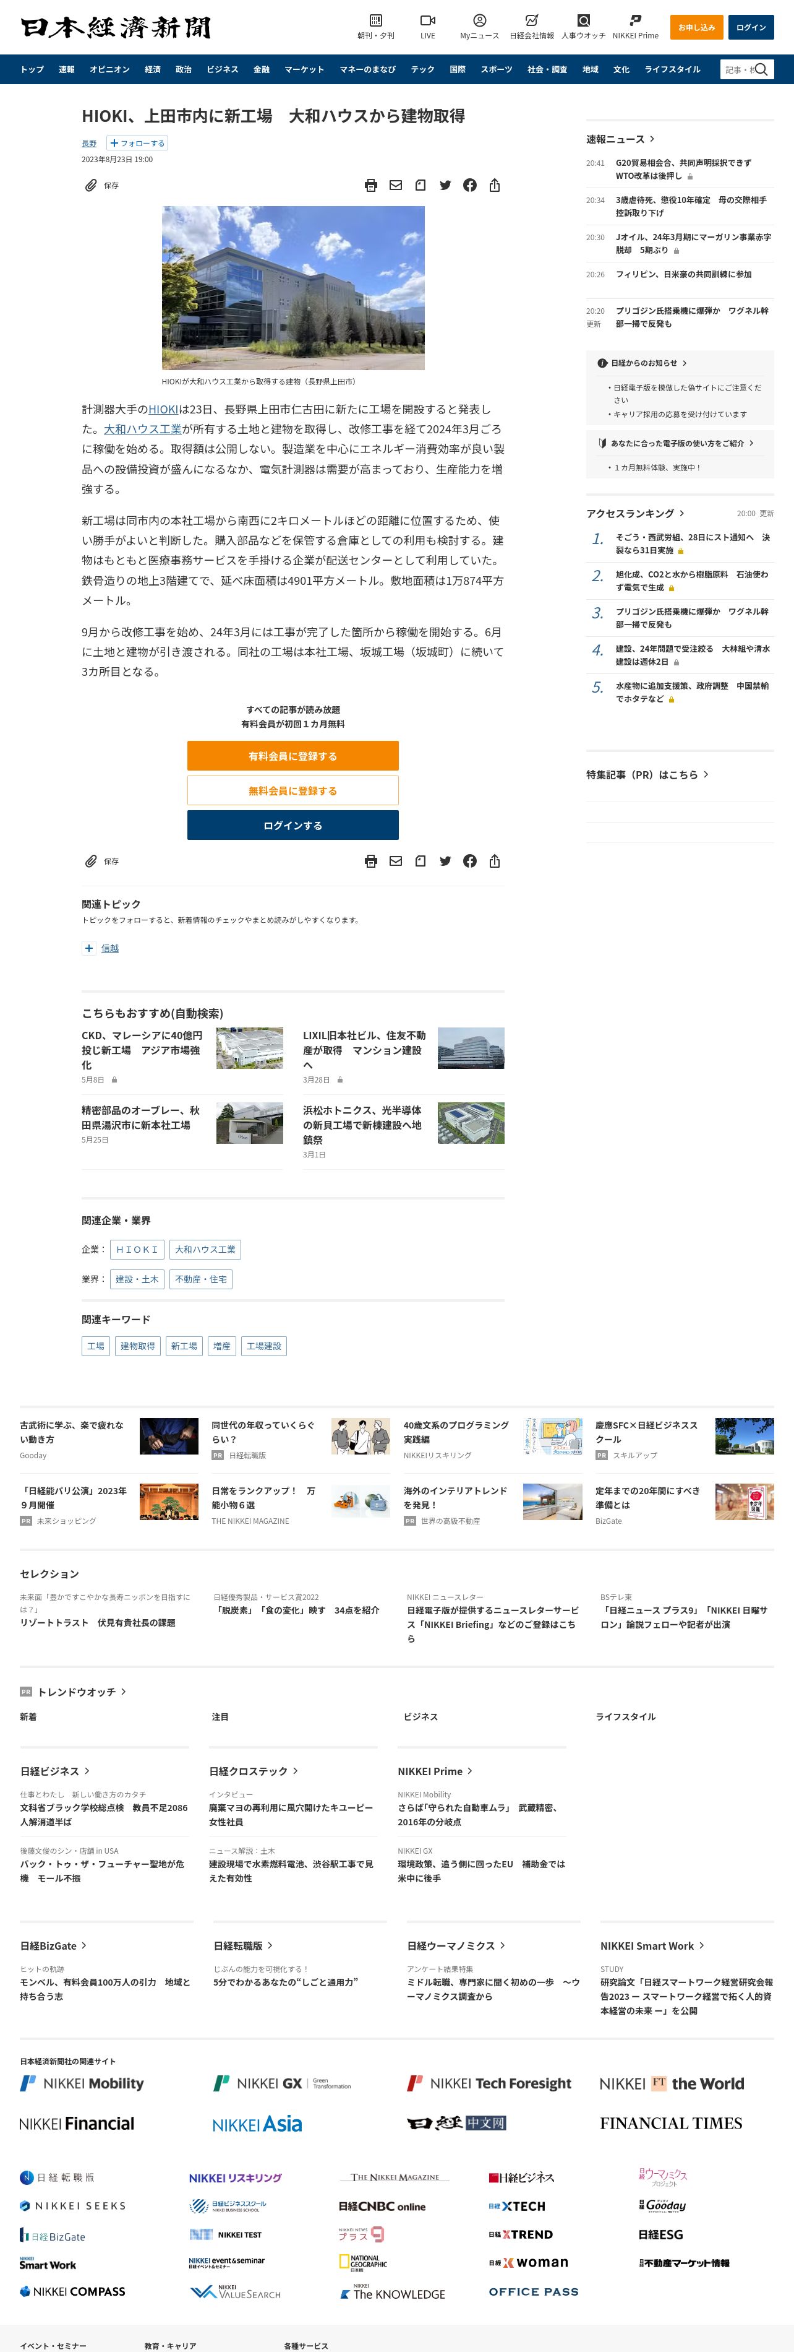
Task: Click the orange お申し込み button
Action: pos(696,27)
